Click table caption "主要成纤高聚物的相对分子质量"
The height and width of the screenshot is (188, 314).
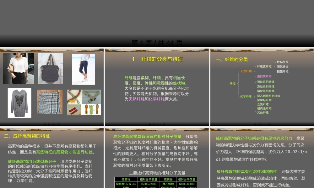click(x=157, y=173)
